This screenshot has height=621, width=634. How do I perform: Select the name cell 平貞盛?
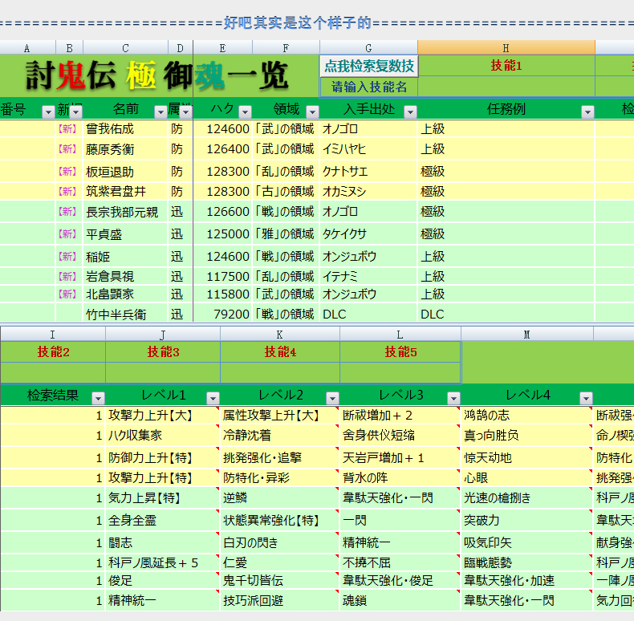pyautogui.click(x=125, y=234)
